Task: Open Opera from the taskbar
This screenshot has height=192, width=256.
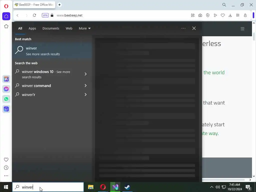Action: pos(103,187)
